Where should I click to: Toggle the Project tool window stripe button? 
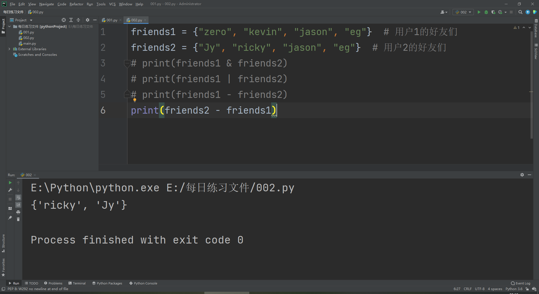[3, 26]
